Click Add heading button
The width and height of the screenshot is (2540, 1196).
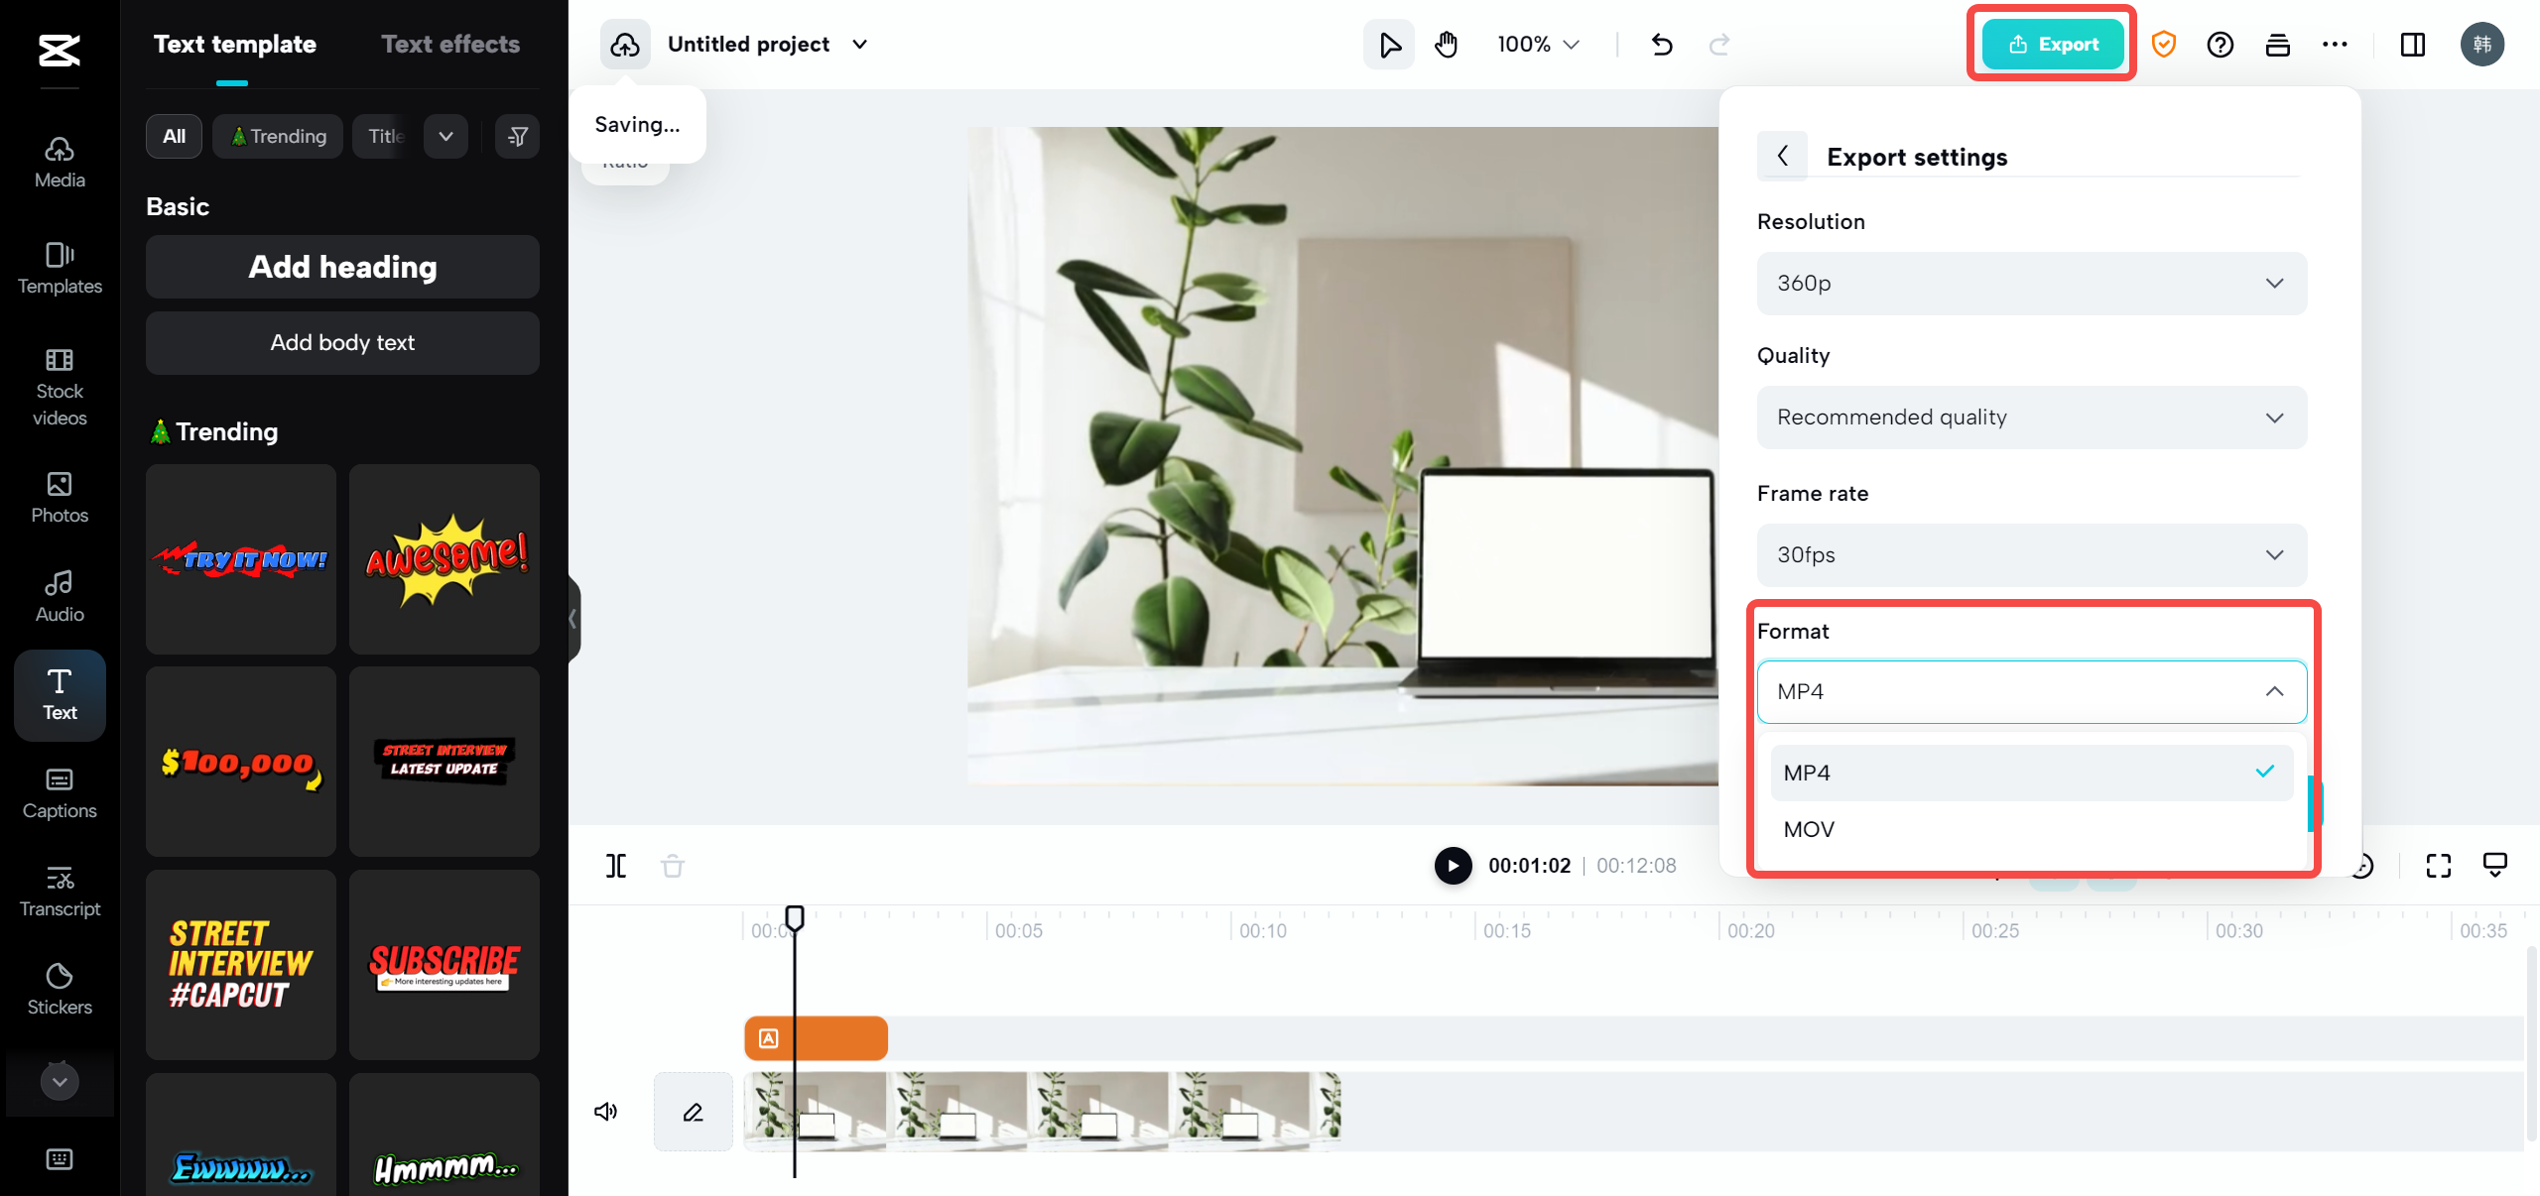click(342, 267)
